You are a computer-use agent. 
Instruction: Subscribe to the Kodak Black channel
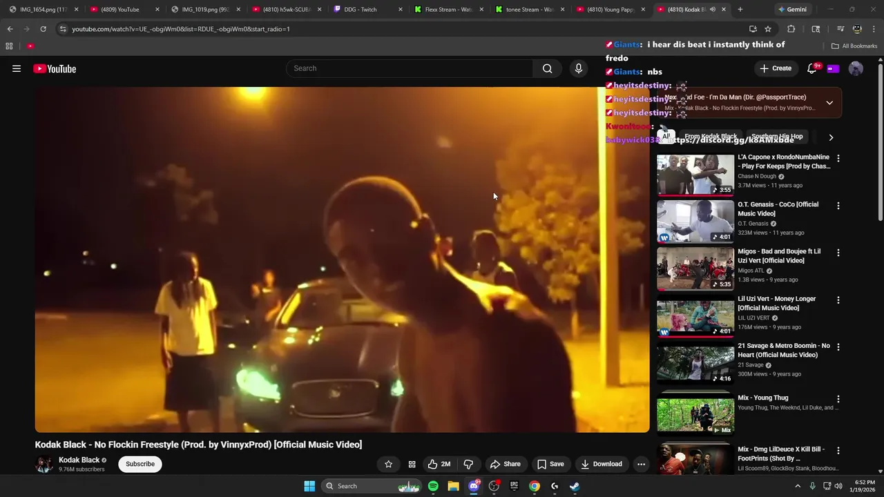click(x=140, y=464)
